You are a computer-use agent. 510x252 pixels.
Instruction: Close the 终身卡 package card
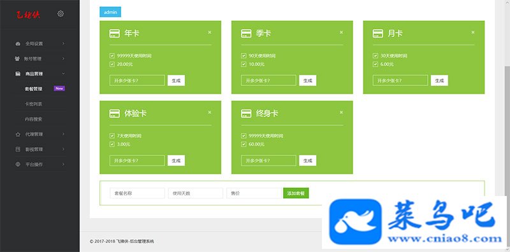pyautogui.click(x=341, y=113)
